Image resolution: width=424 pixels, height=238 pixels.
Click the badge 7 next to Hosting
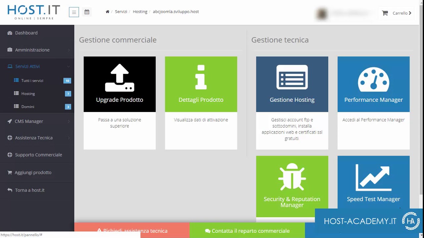tap(68, 94)
